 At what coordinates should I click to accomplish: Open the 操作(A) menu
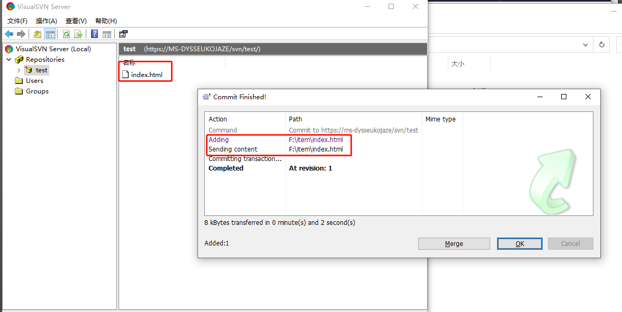tap(47, 21)
